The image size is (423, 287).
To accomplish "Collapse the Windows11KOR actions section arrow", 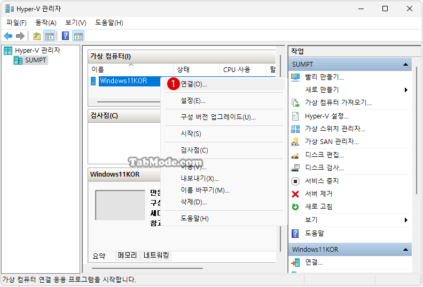I will (405, 250).
